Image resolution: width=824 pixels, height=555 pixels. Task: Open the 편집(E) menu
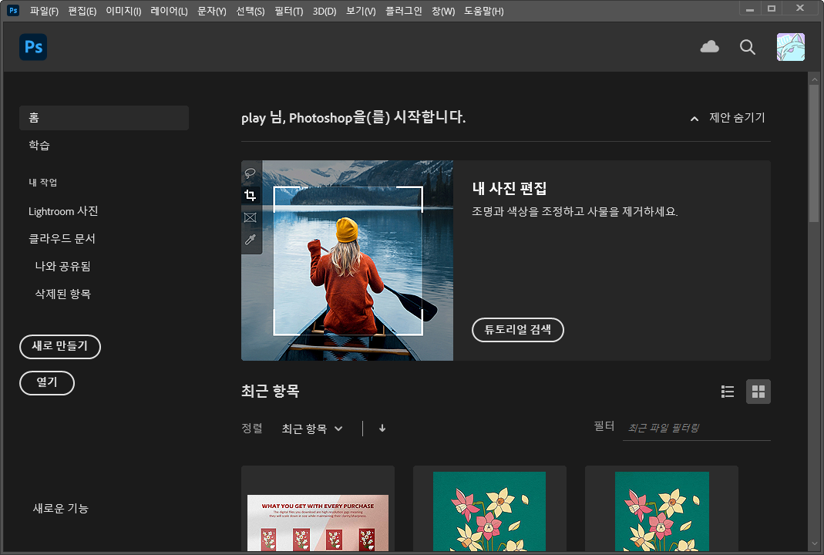(82, 11)
